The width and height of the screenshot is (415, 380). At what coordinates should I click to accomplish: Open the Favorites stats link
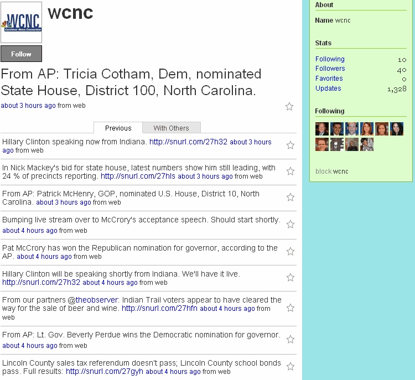tap(329, 79)
